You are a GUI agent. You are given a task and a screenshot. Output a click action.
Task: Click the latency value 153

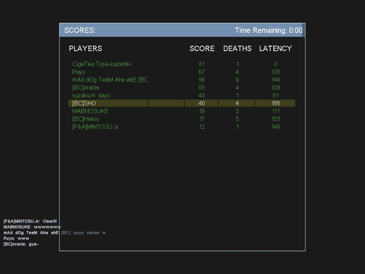[x=276, y=119]
